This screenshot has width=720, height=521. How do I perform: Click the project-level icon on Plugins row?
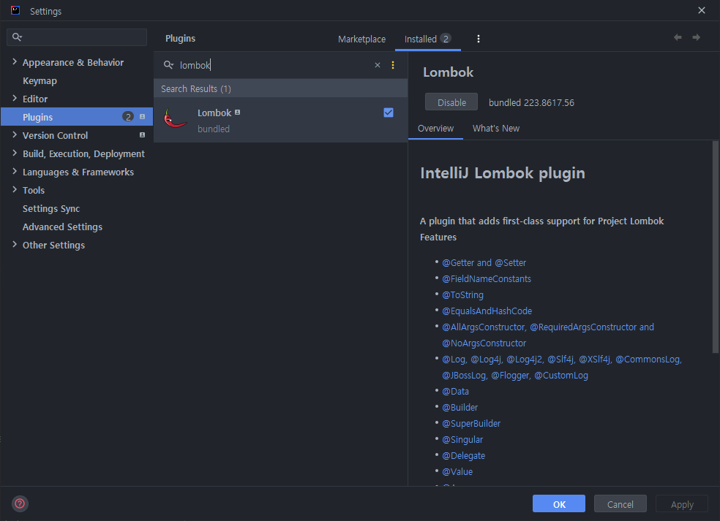click(x=143, y=117)
